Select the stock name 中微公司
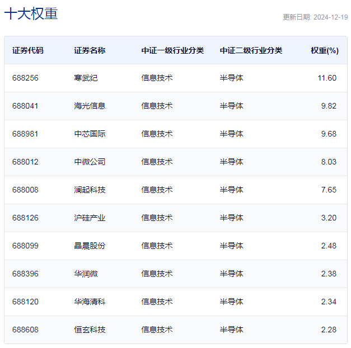Screen dimensions: 351x348 [90, 162]
